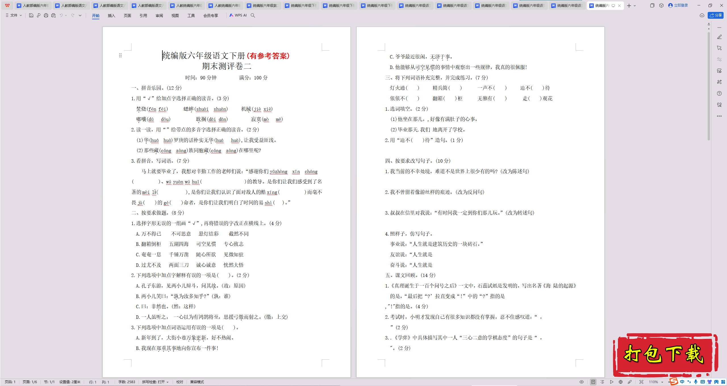Click the 打包下载 red stamp image
The width and height of the screenshot is (727, 386).
pyautogui.click(x=665, y=355)
